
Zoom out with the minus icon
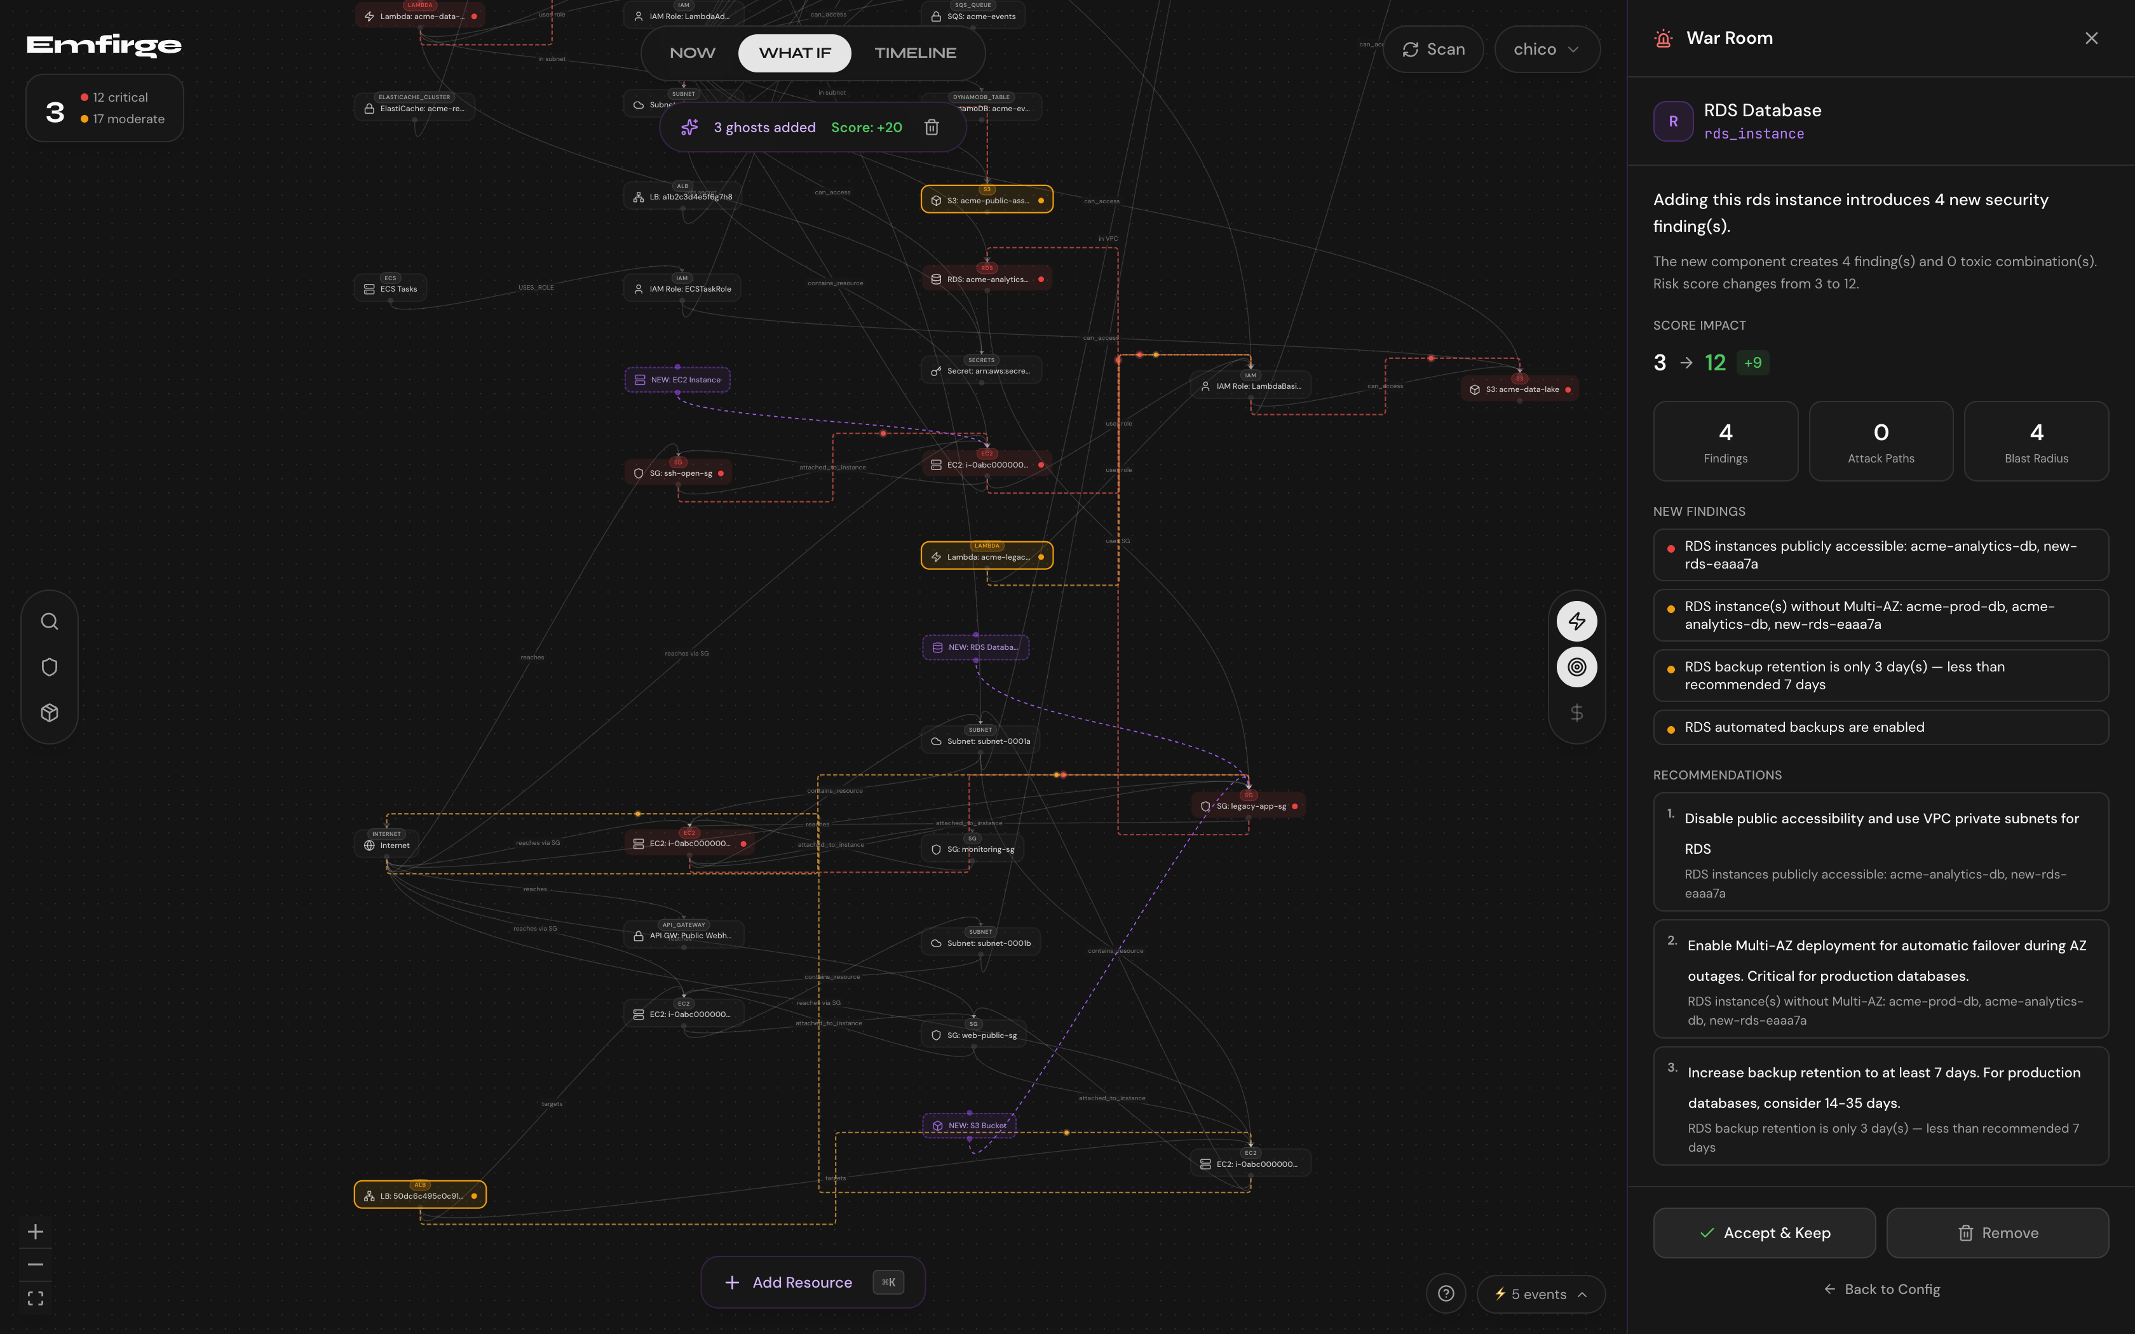[x=36, y=1265]
